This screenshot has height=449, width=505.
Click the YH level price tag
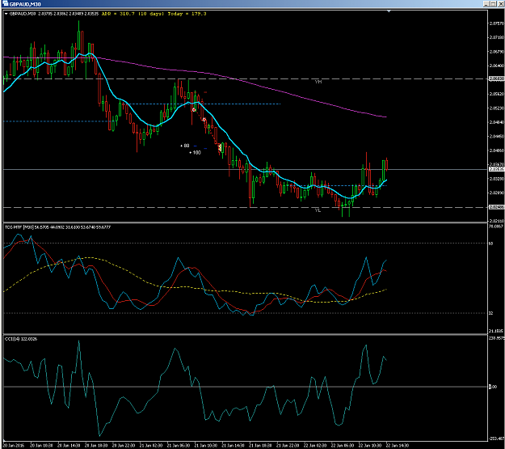(497, 78)
